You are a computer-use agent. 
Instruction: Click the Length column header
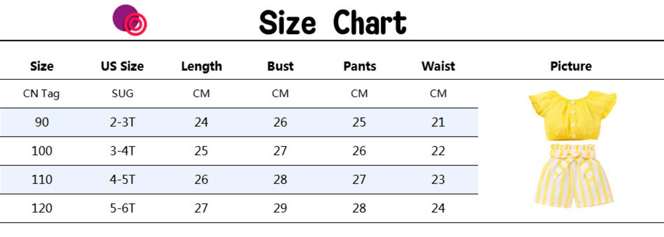click(x=201, y=66)
